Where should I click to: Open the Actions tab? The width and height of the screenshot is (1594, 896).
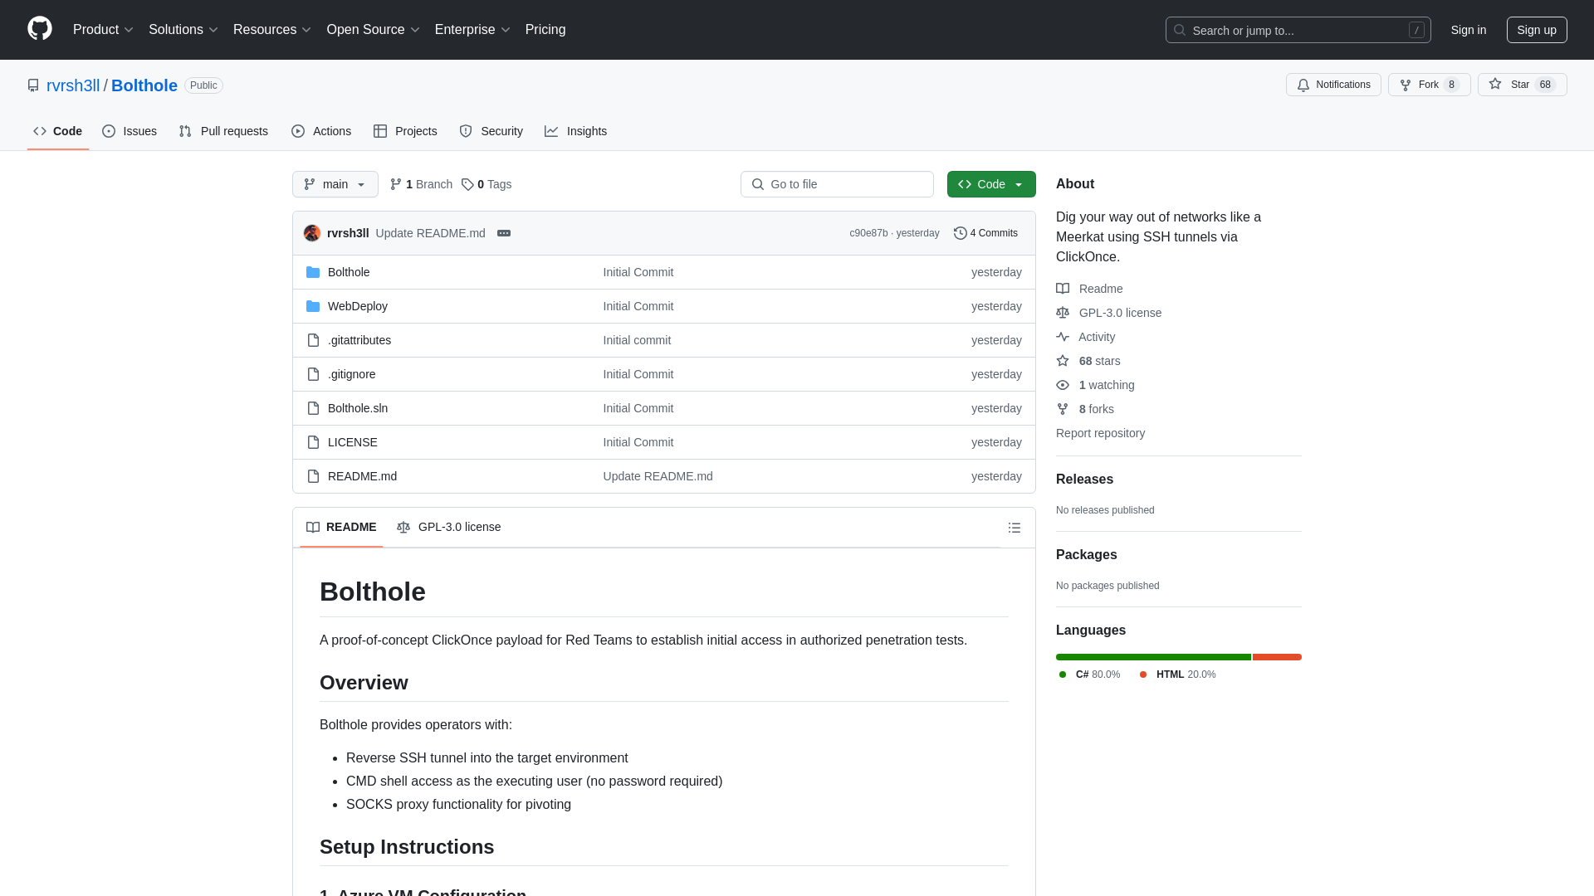tap(321, 131)
